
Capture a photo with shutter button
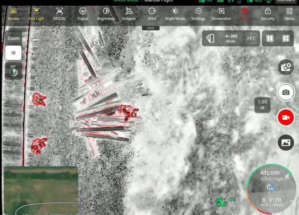pyautogui.click(x=285, y=92)
